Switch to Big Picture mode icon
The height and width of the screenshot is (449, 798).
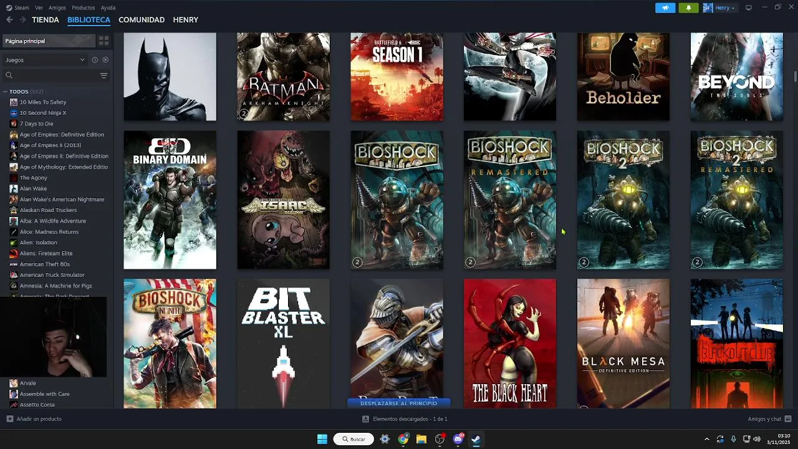tap(749, 7)
